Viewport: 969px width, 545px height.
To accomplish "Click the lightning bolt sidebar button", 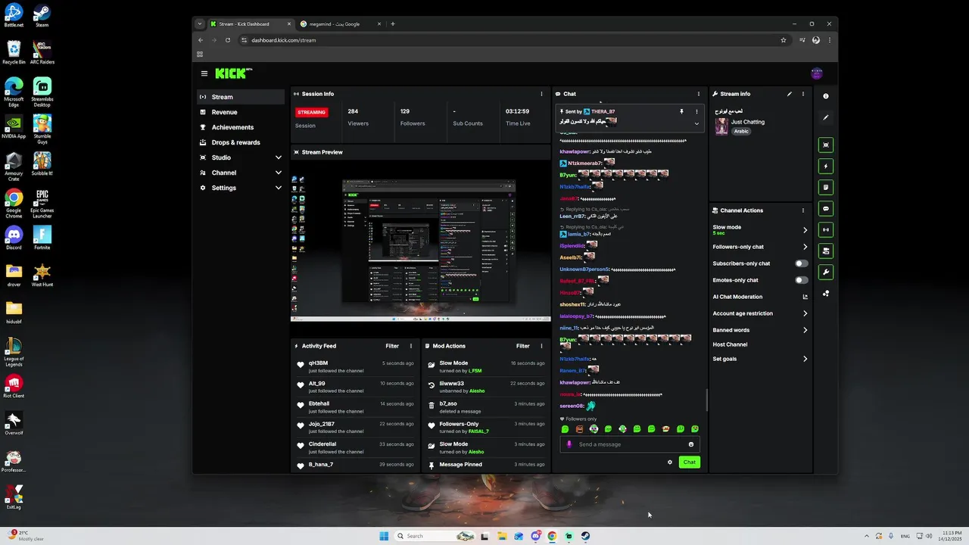I will tap(826, 166).
